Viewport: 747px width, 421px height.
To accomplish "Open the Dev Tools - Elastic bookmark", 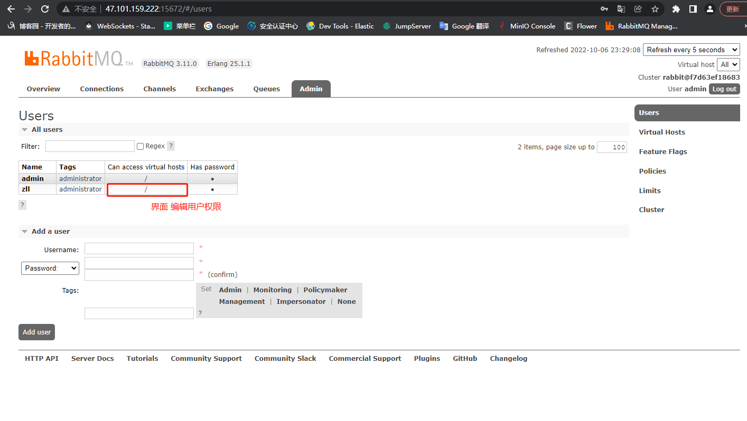I will tap(340, 26).
